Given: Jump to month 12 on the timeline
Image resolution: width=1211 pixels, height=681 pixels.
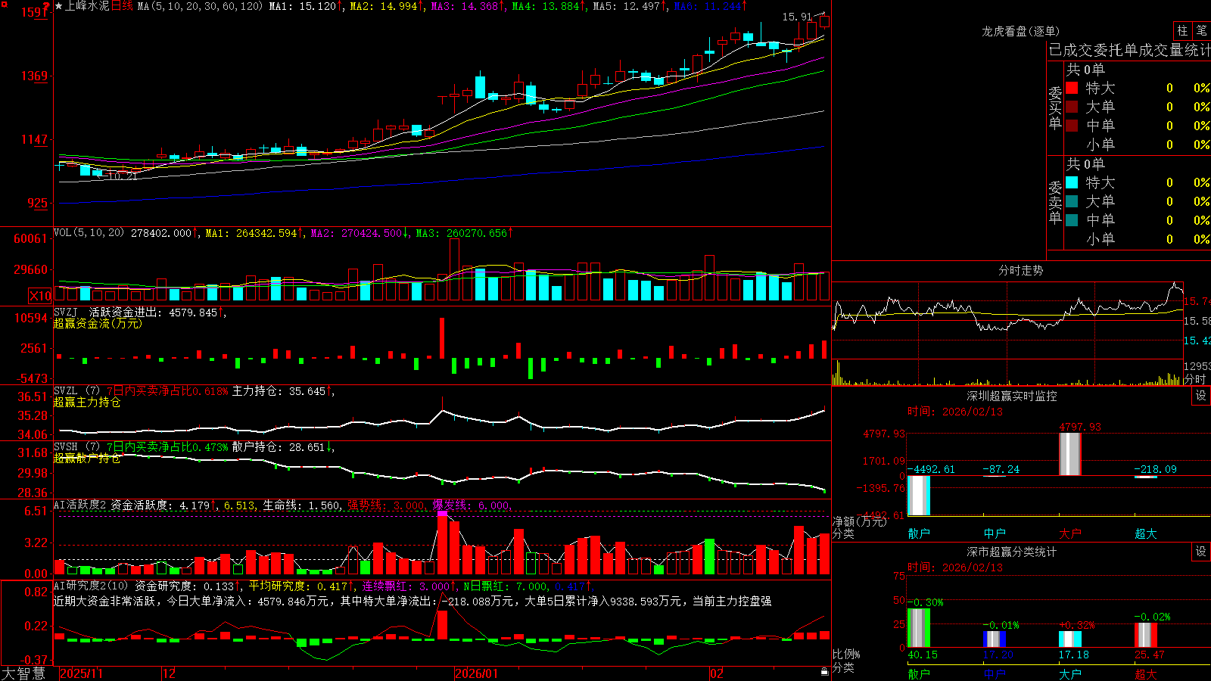Looking at the screenshot, I should 169,673.
